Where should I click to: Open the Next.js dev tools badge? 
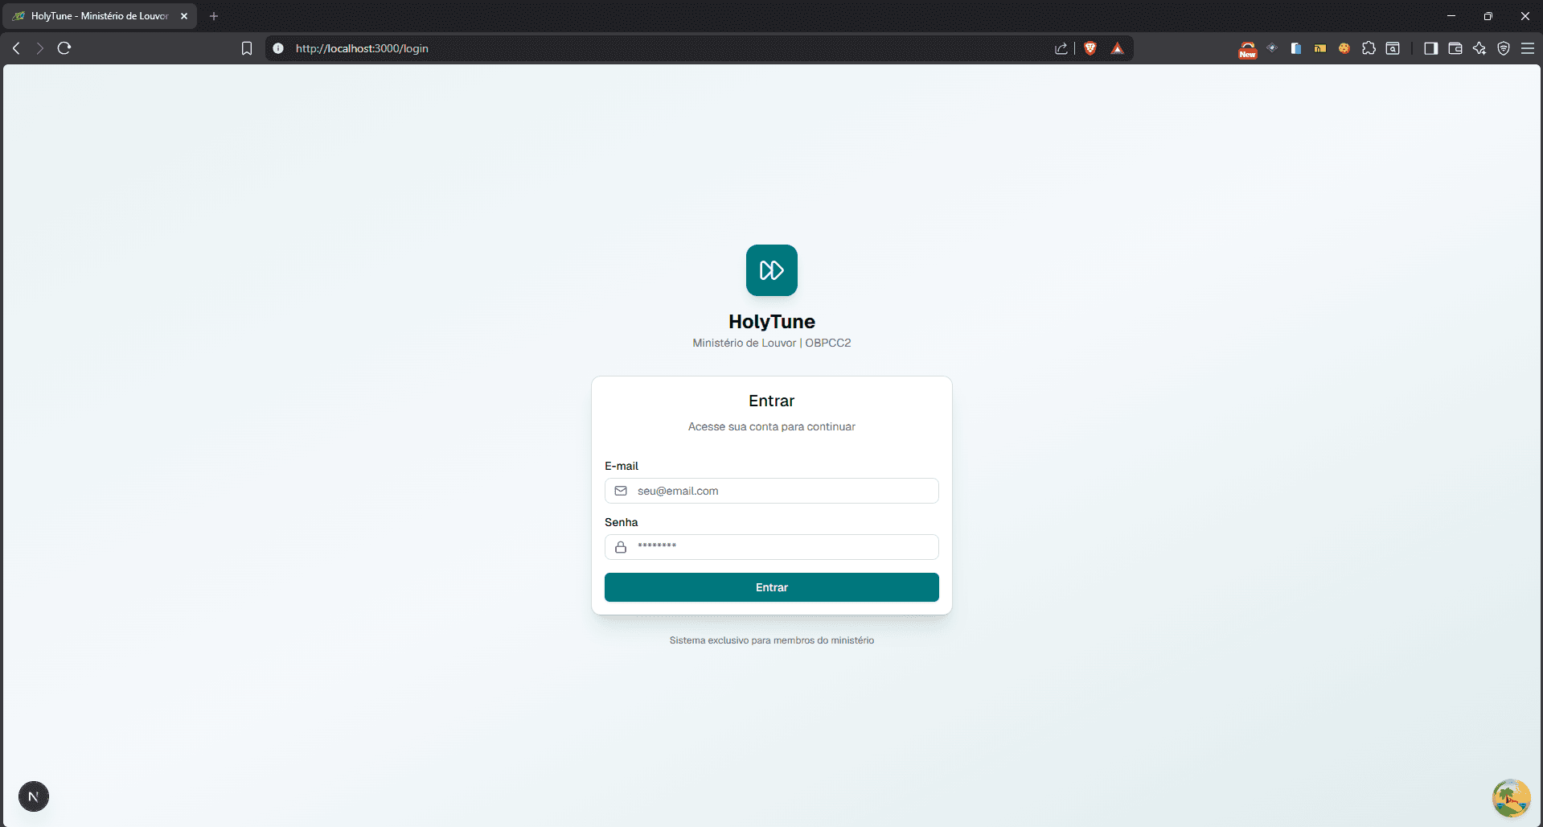34,796
